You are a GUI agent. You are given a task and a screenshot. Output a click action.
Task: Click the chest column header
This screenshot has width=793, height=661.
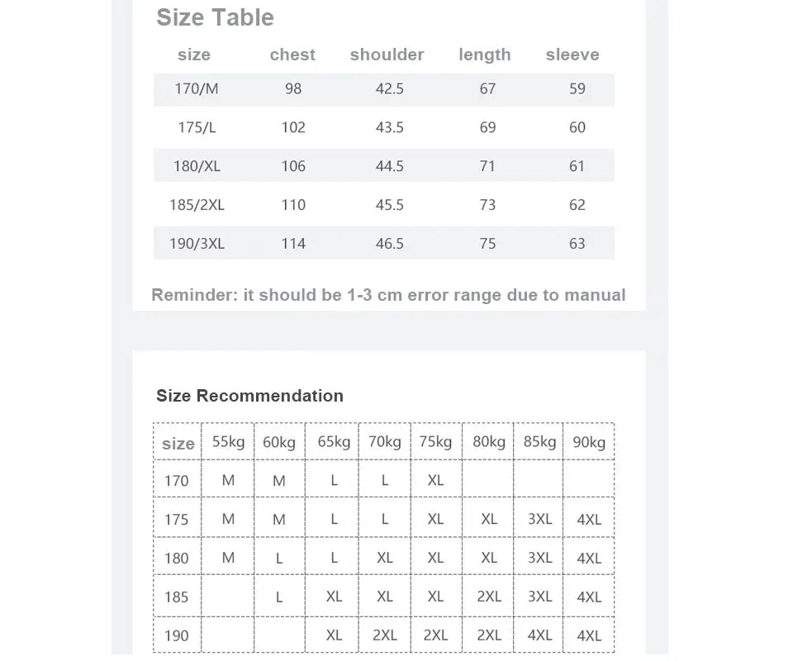292,55
